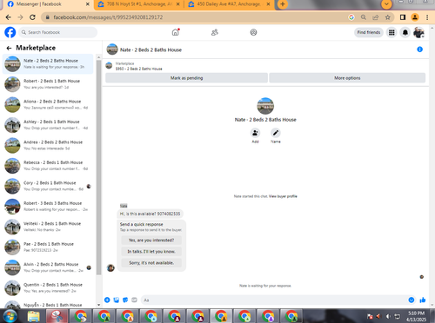Open Rebecca - 2 Beds 1 Bath House chat

pyautogui.click(x=48, y=166)
